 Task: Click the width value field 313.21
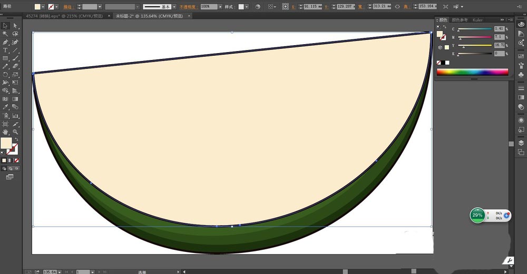pyautogui.click(x=382, y=6)
